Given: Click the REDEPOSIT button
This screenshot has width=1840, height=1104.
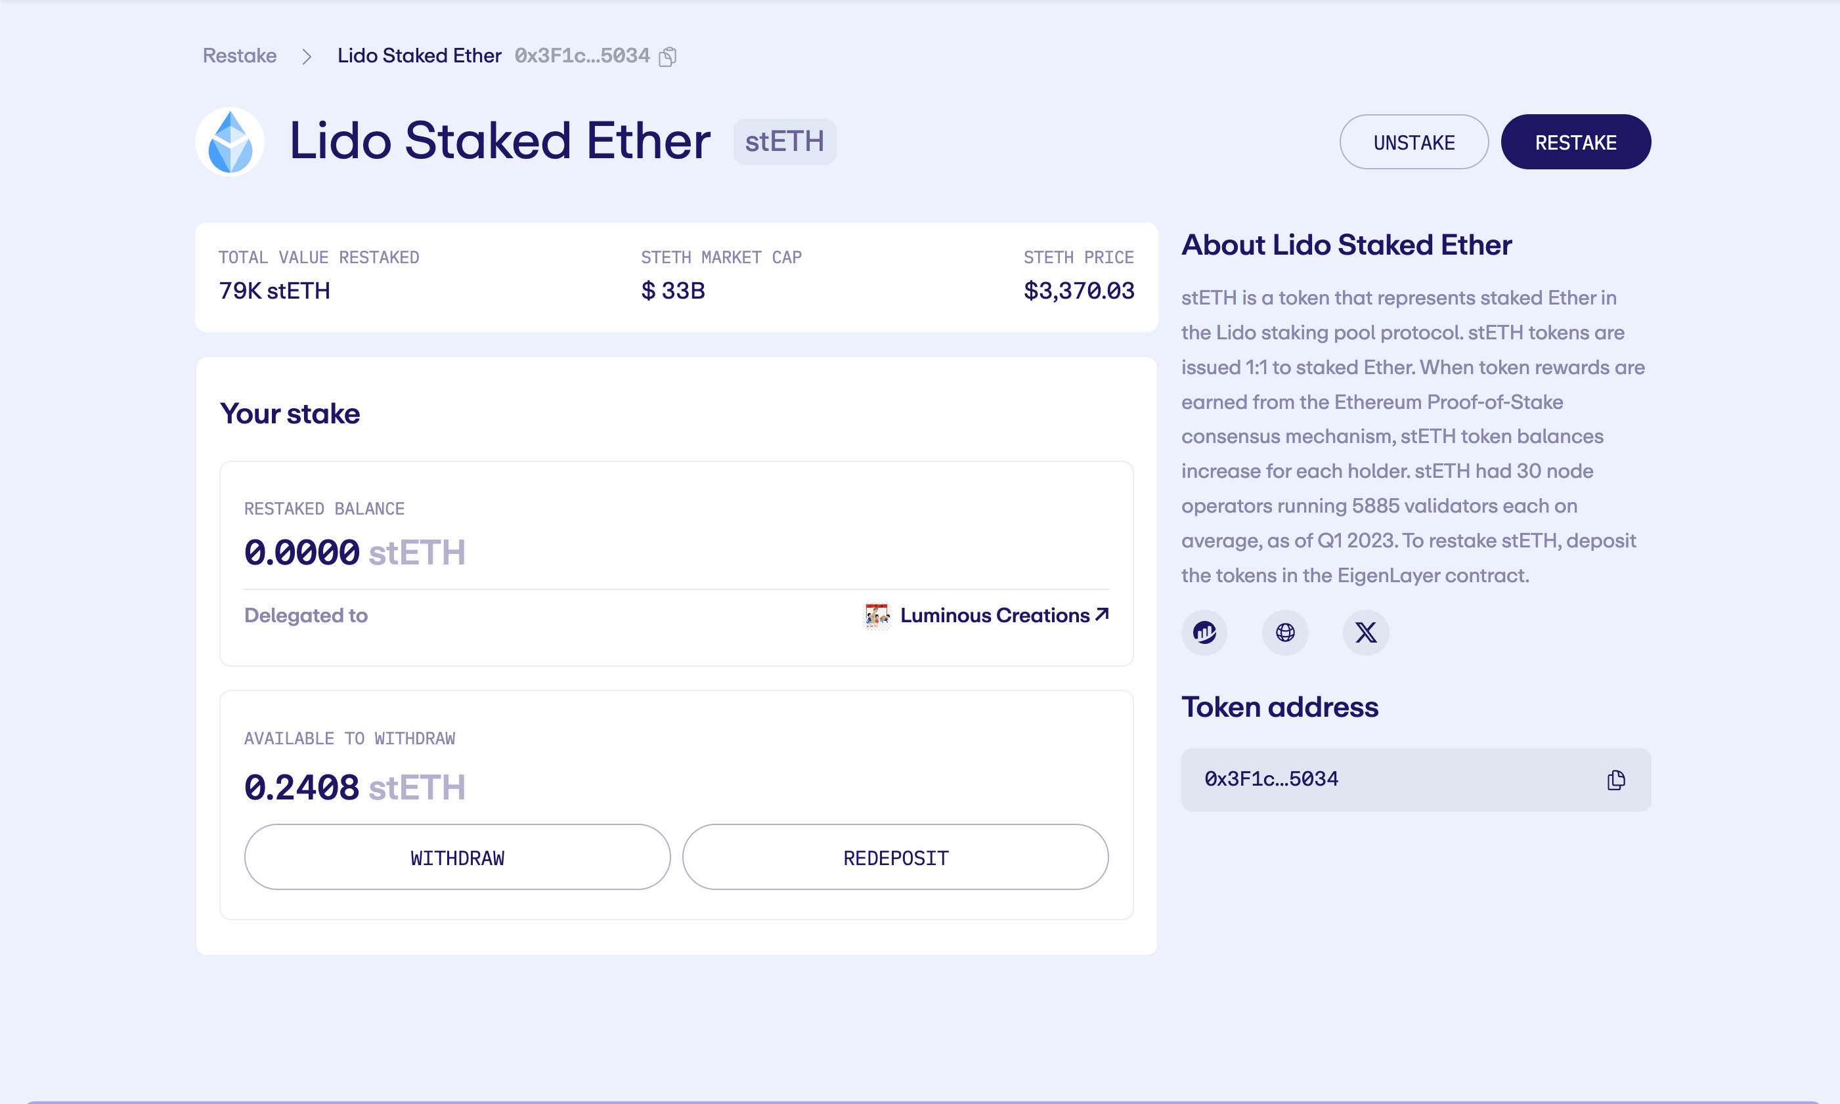Looking at the screenshot, I should [896, 858].
